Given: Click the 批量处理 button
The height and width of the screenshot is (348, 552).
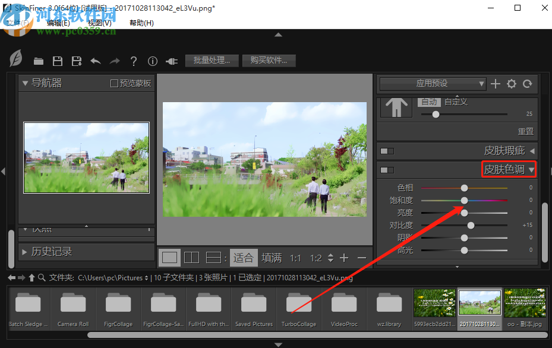Looking at the screenshot, I should click(212, 61).
